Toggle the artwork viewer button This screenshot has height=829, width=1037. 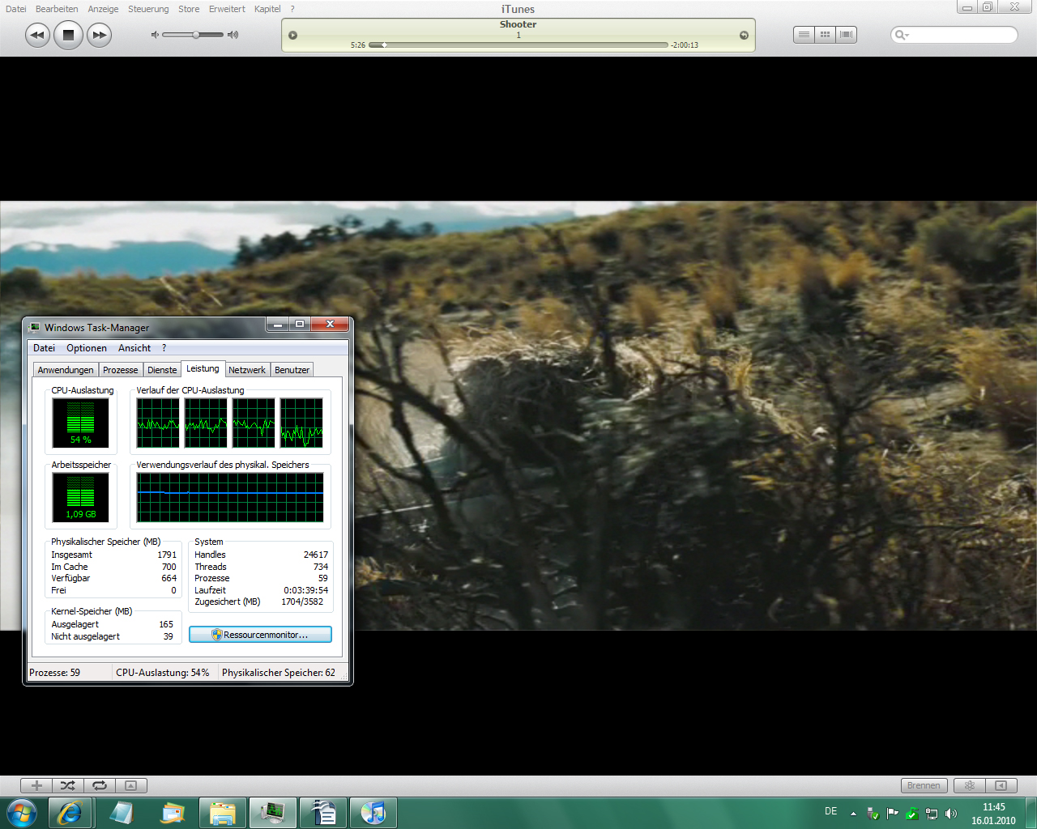131,785
